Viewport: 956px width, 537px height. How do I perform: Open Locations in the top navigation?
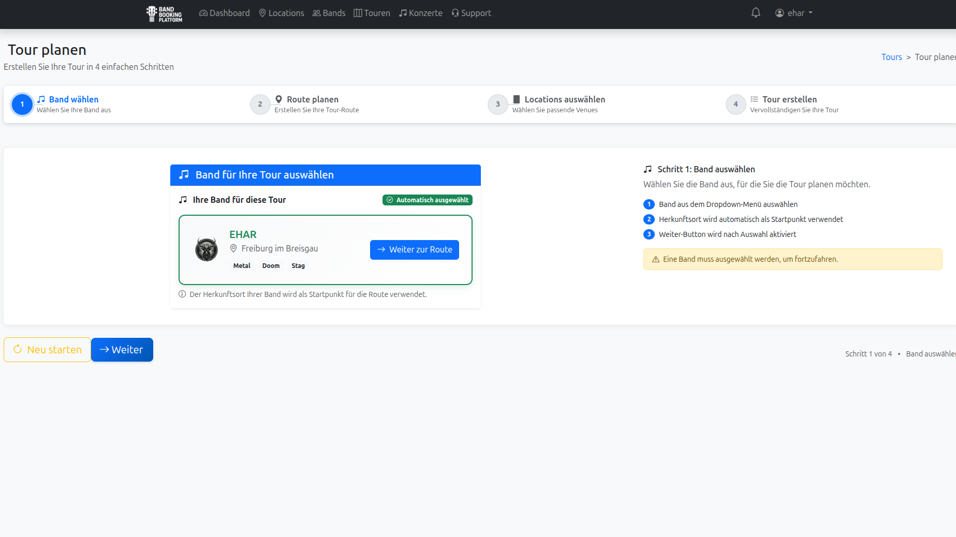(282, 13)
